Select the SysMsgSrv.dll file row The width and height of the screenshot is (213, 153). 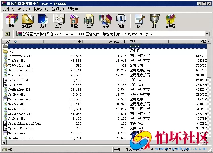point(105,90)
